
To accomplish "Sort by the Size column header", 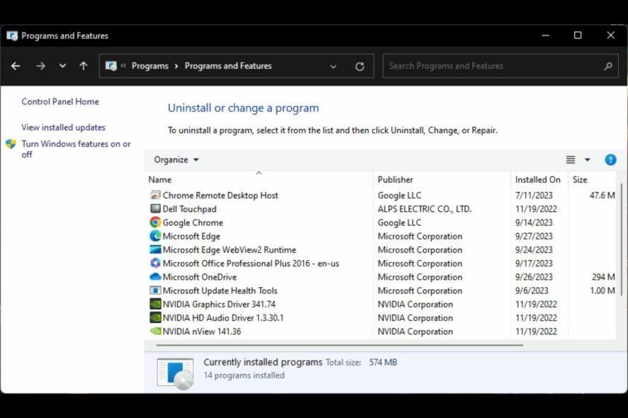I will (580, 180).
